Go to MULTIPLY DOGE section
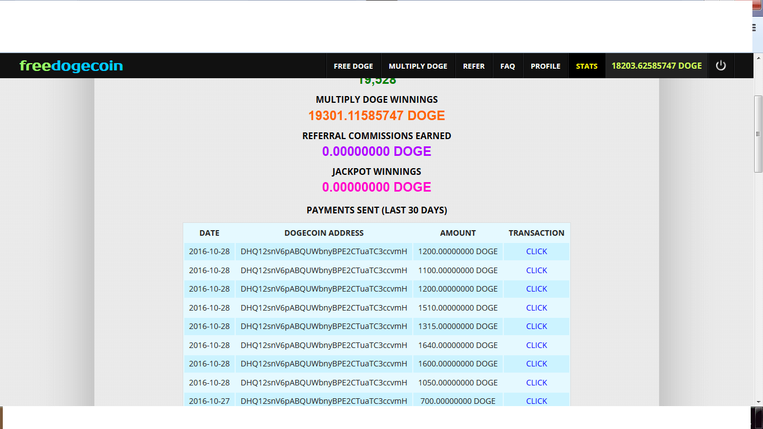The width and height of the screenshot is (763, 429). (x=418, y=66)
